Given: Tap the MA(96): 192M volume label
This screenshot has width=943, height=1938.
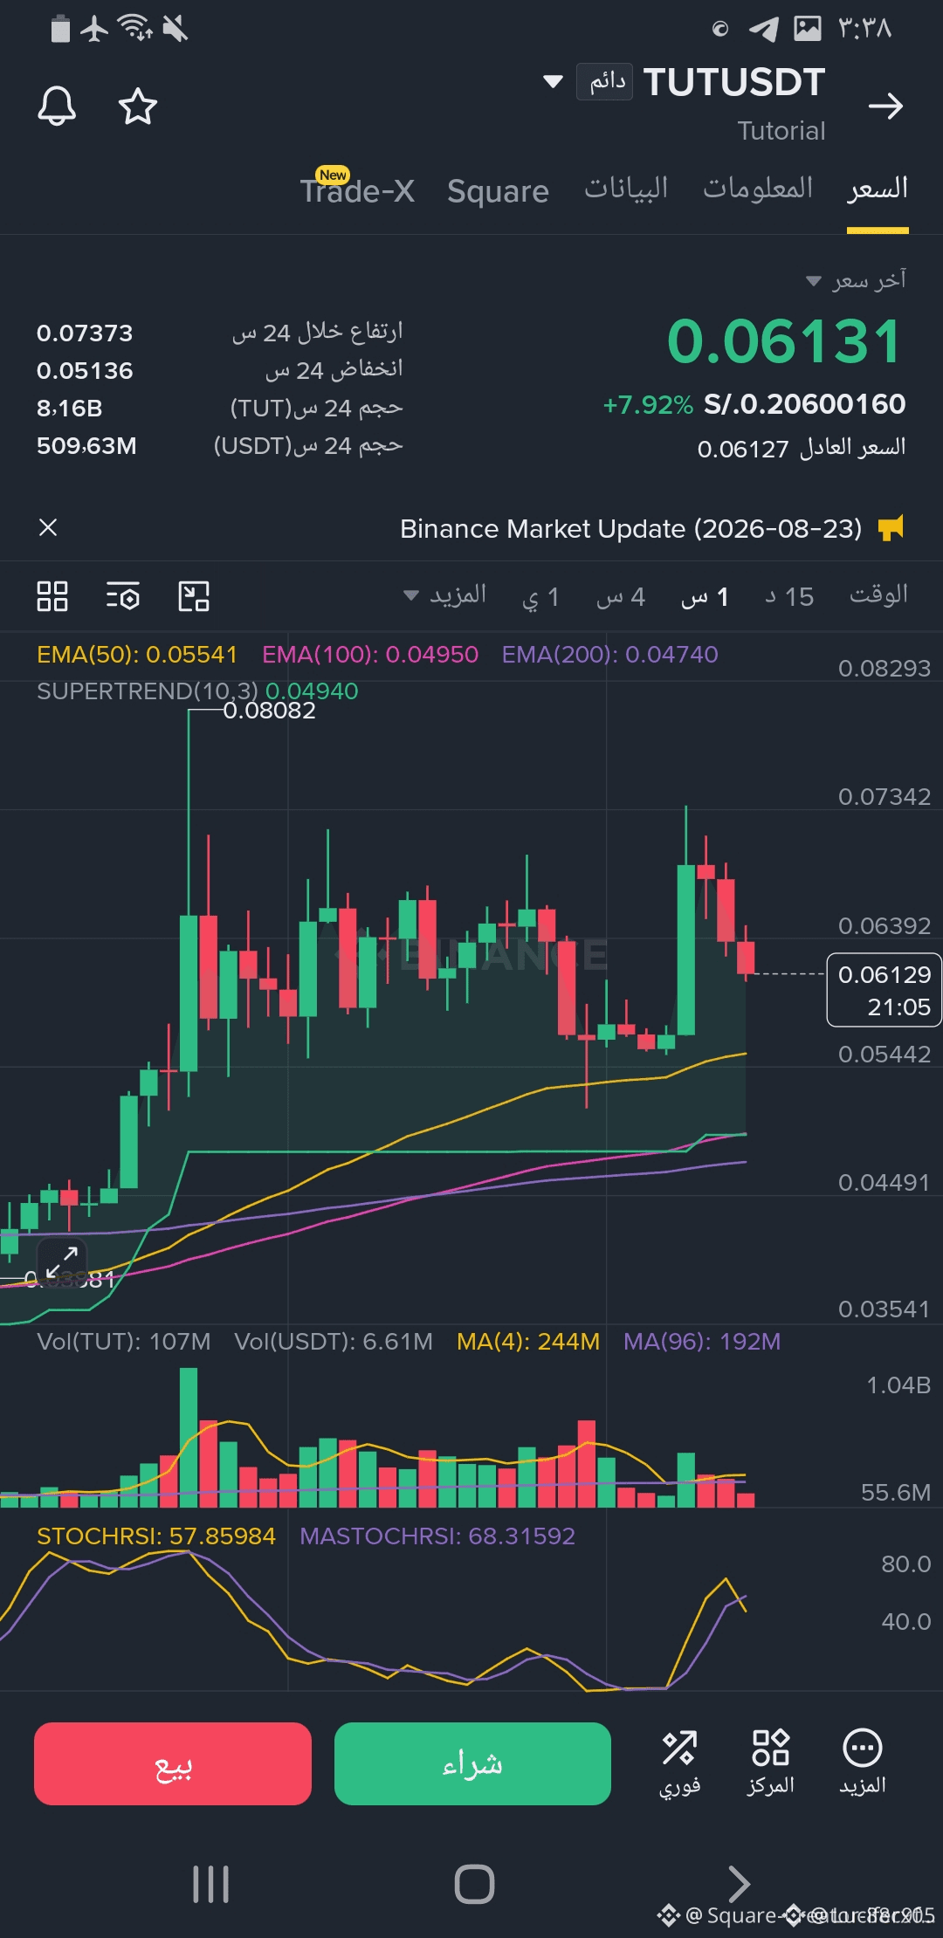Looking at the screenshot, I should 702,1342.
